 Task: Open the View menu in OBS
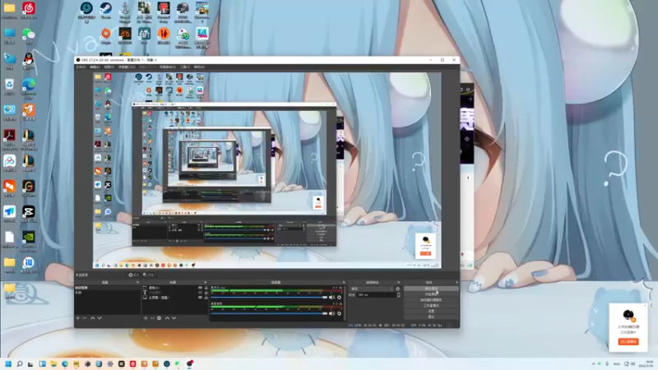[109, 67]
